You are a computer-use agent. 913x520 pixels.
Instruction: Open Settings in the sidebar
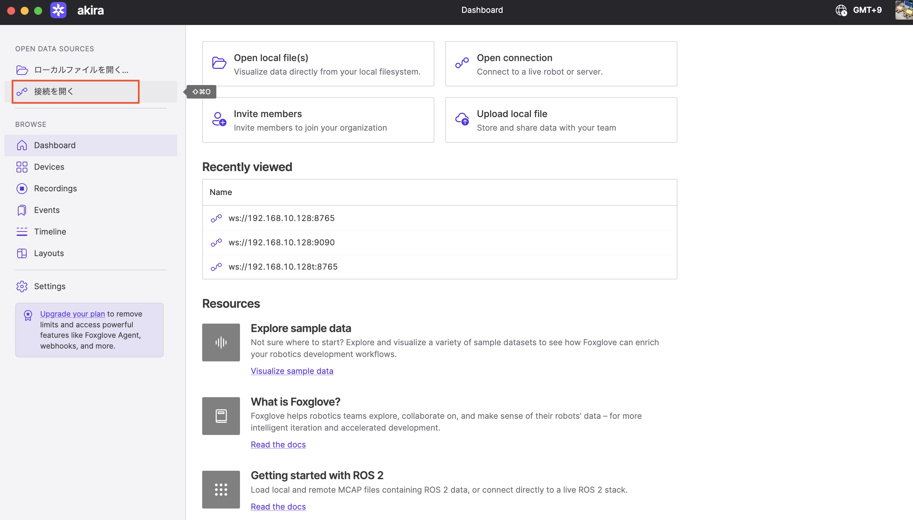click(x=91, y=286)
